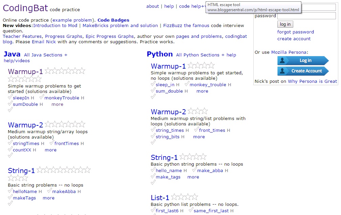
Task: Click the Email Nick link
Action: pos(44,42)
